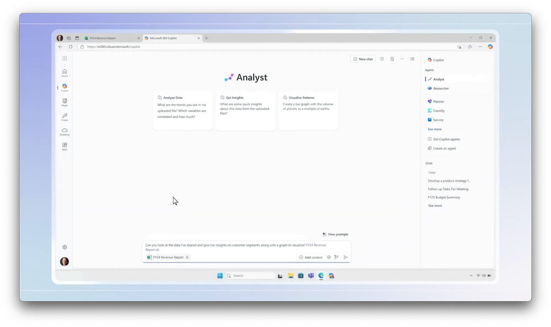This screenshot has height=327, width=551.
Task: Expand See more under Agents
Action: click(x=435, y=129)
